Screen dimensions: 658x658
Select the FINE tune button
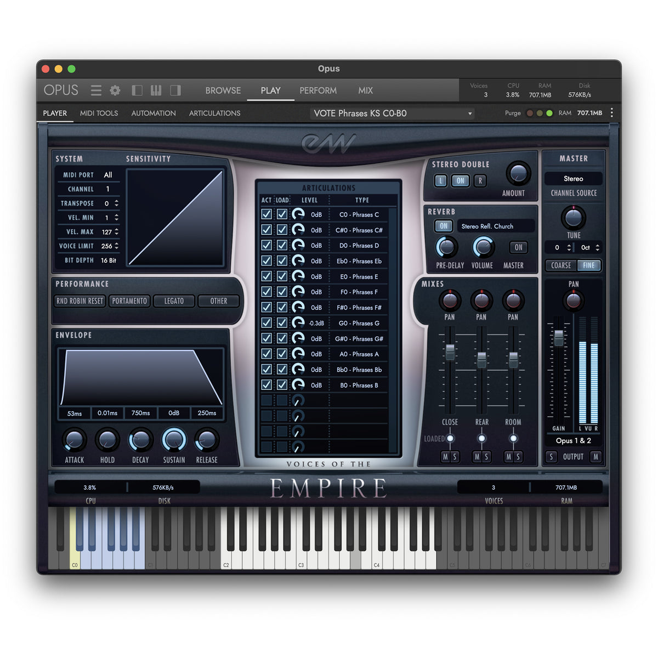click(589, 265)
